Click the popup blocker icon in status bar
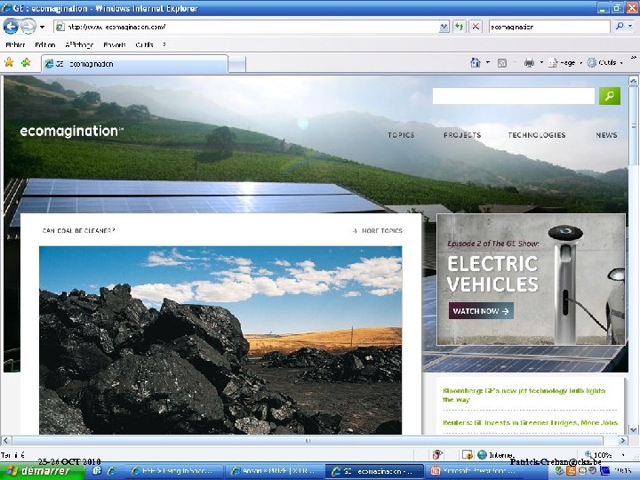 point(468,454)
